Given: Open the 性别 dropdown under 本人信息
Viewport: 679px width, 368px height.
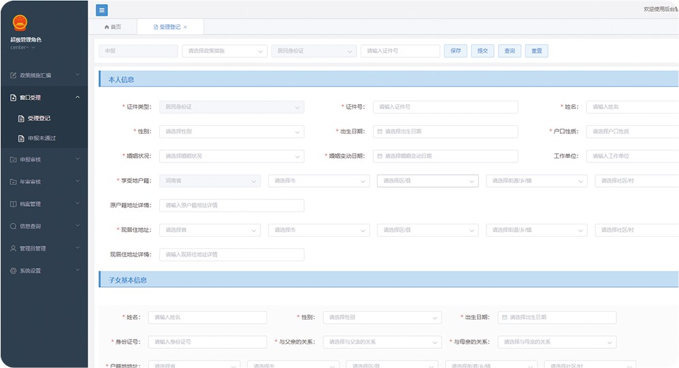Looking at the screenshot, I should [232, 131].
